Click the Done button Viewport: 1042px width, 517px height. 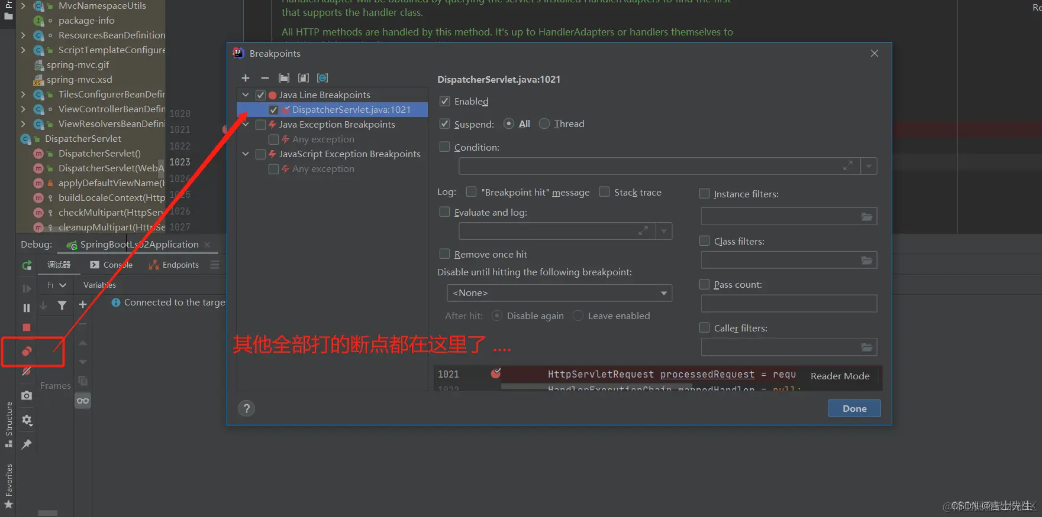854,408
